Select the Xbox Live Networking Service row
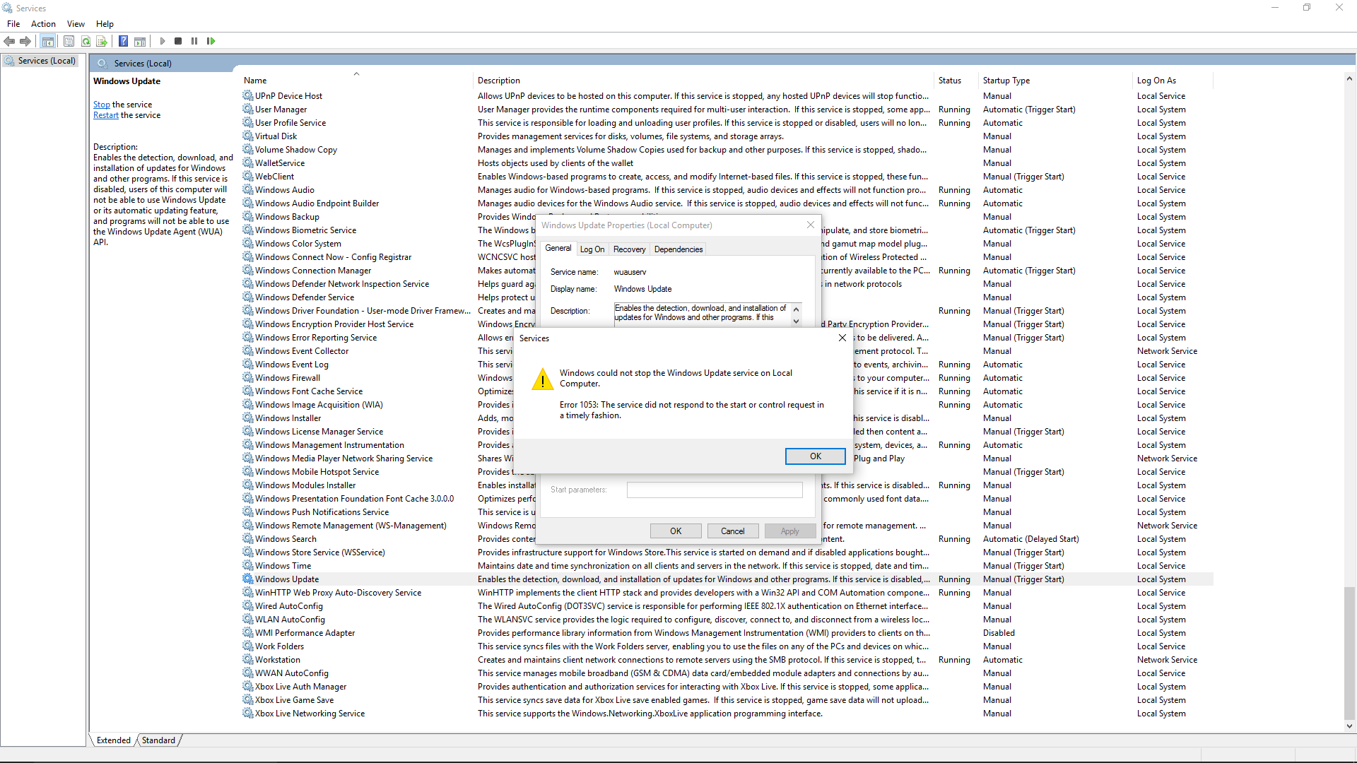 [727, 713]
